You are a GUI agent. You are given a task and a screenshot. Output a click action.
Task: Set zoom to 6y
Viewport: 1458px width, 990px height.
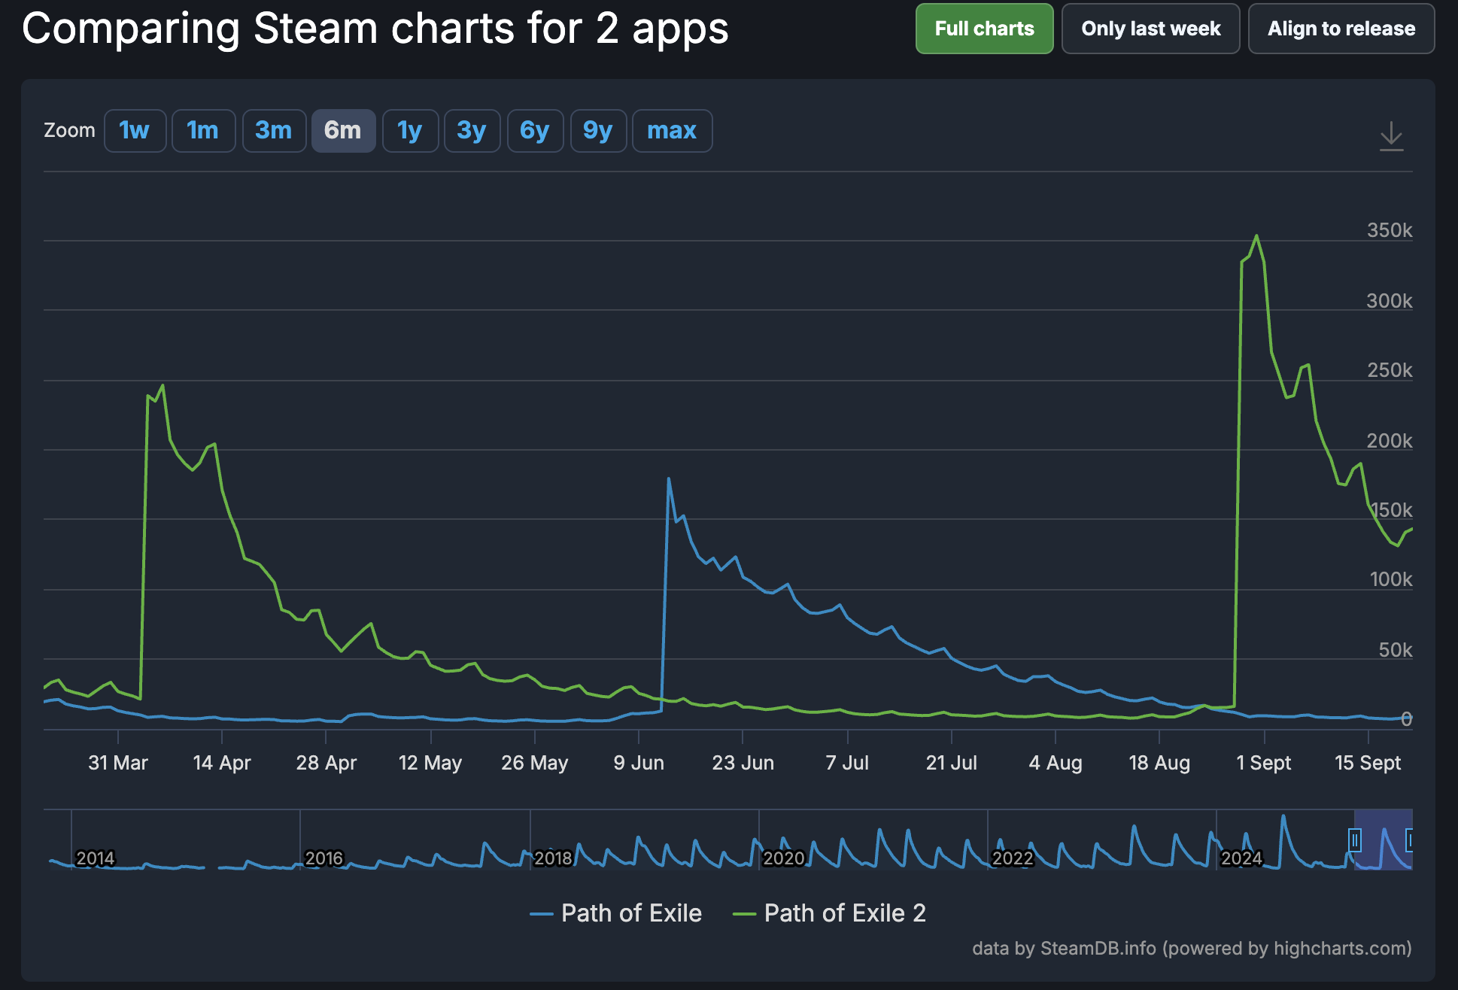pyautogui.click(x=535, y=131)
